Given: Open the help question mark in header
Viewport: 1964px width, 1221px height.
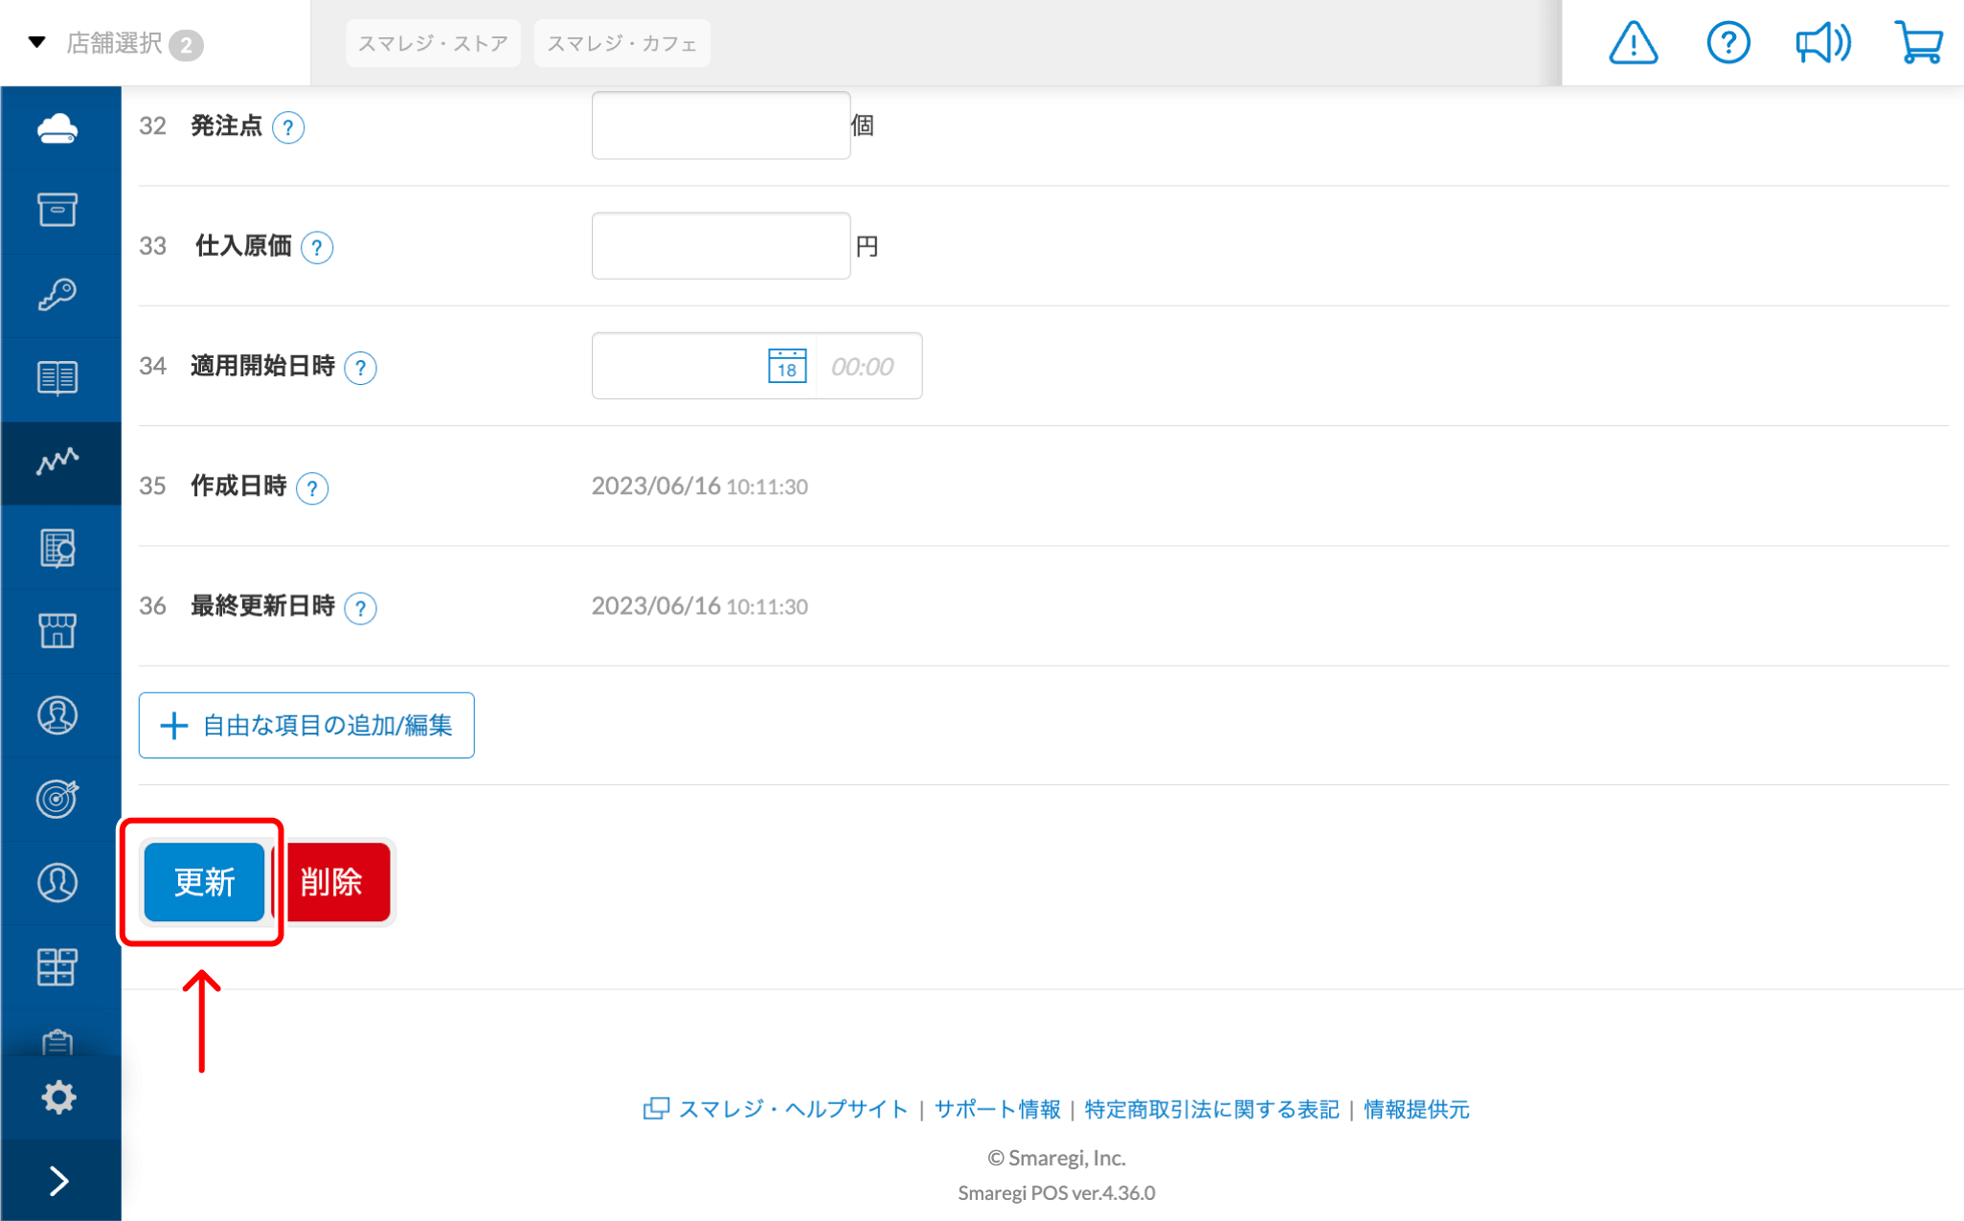Looking at the screenshot, I should tap(1728, 43).
